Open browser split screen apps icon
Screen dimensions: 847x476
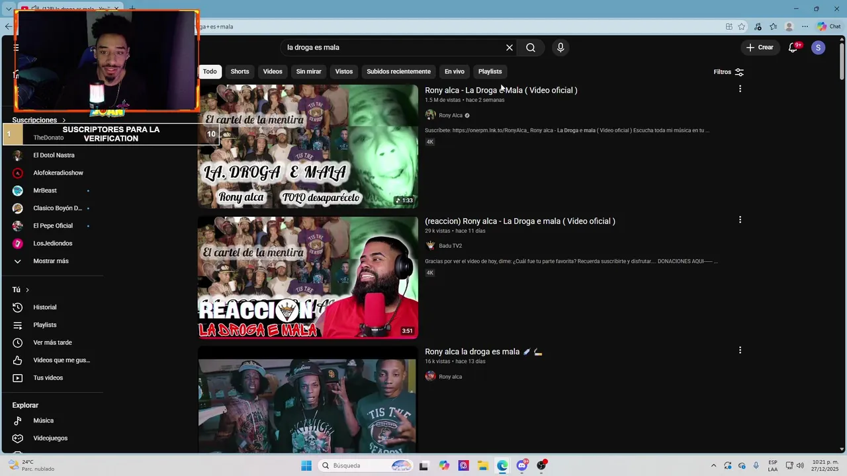[729, 26]
